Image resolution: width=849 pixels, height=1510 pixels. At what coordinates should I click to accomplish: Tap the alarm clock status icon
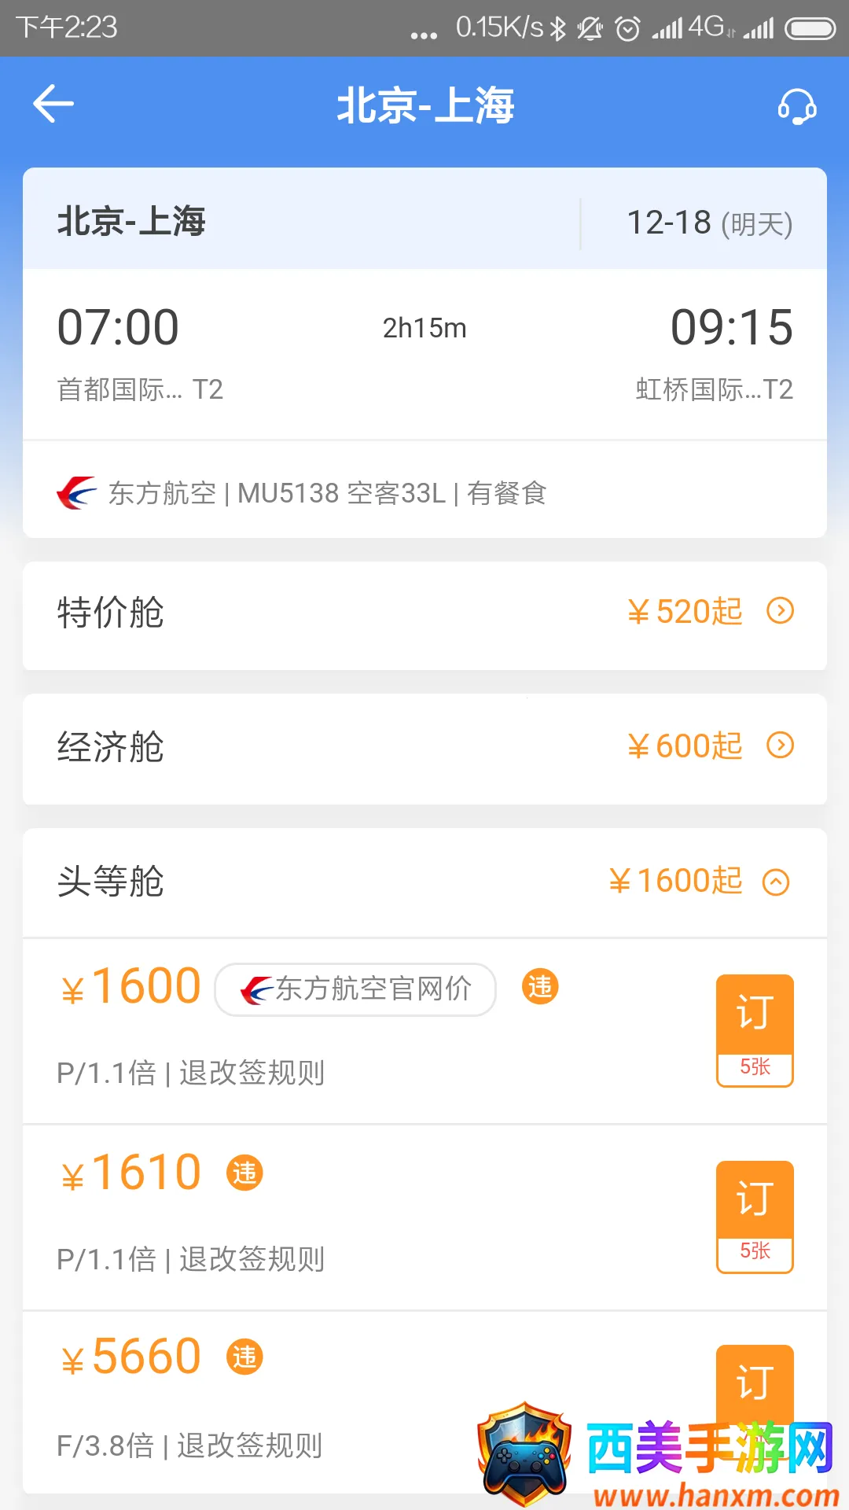pyautogui.click(x=627, y=29)
